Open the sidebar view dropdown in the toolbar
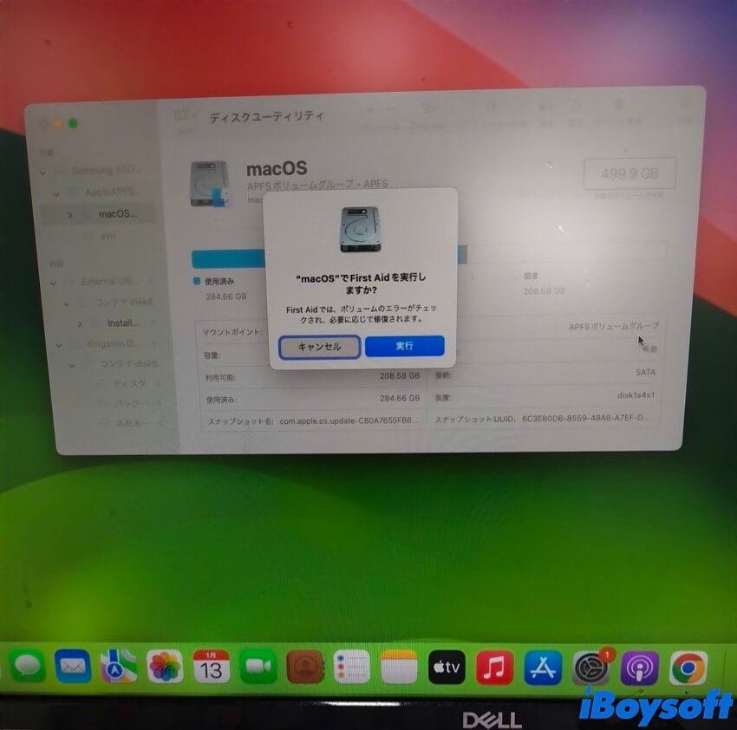Image resolution: width=737 pixels, height=730 pixels. [184, 115]
